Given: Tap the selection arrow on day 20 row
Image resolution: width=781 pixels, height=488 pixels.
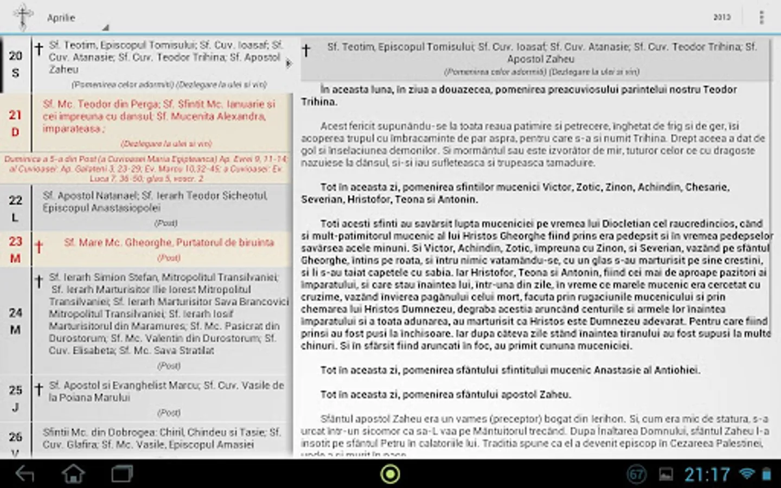Looking at the screenshot, I should pyautogui.click(x=289, y=63).
